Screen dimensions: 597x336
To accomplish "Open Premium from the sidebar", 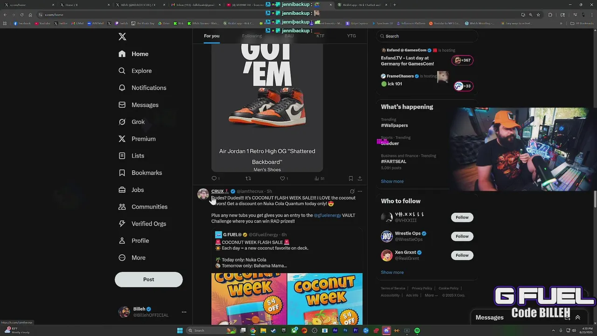I will click(x=137, y=139).
